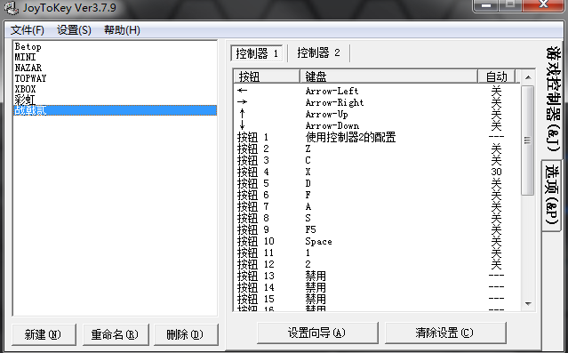Select the disabled 按钮 13 row
Image resolution: width=568 pixels, height=353 pixels.
point(377,277)
